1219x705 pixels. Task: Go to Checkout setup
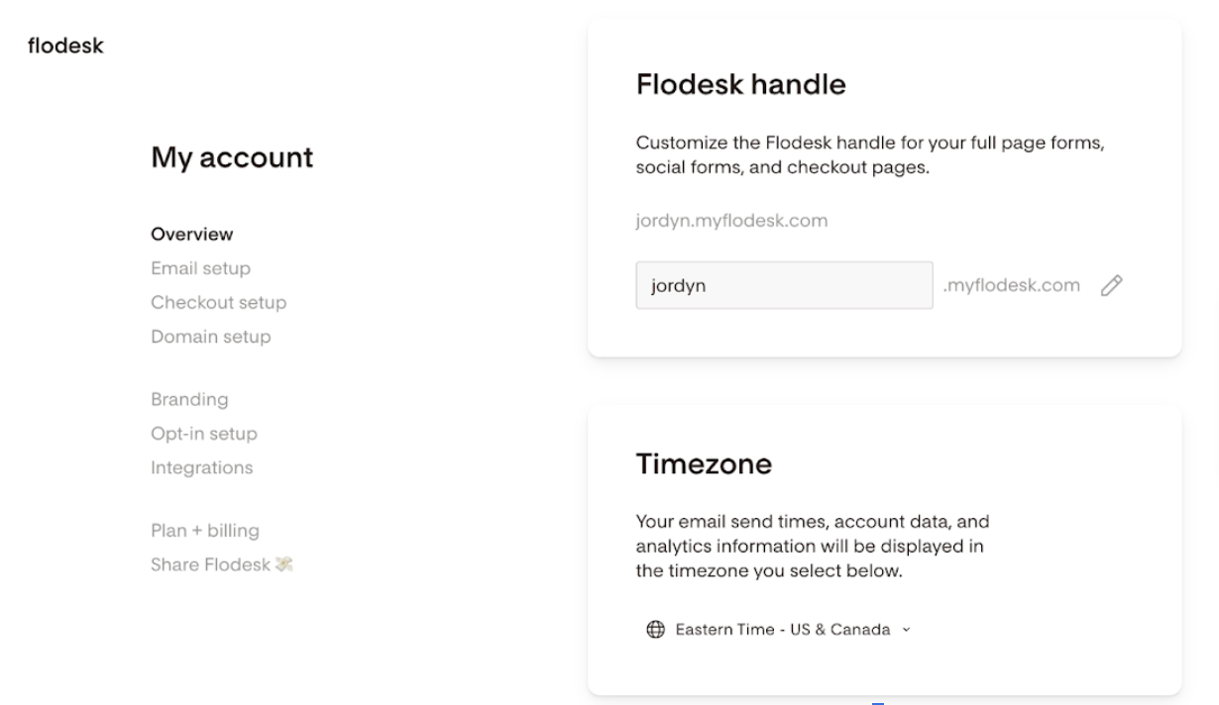(218, 302)
